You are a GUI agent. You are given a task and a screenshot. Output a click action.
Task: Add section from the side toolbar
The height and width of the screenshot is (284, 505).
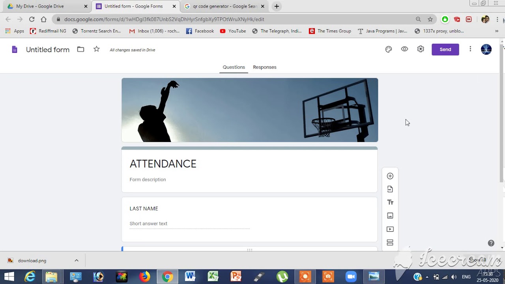390,243
